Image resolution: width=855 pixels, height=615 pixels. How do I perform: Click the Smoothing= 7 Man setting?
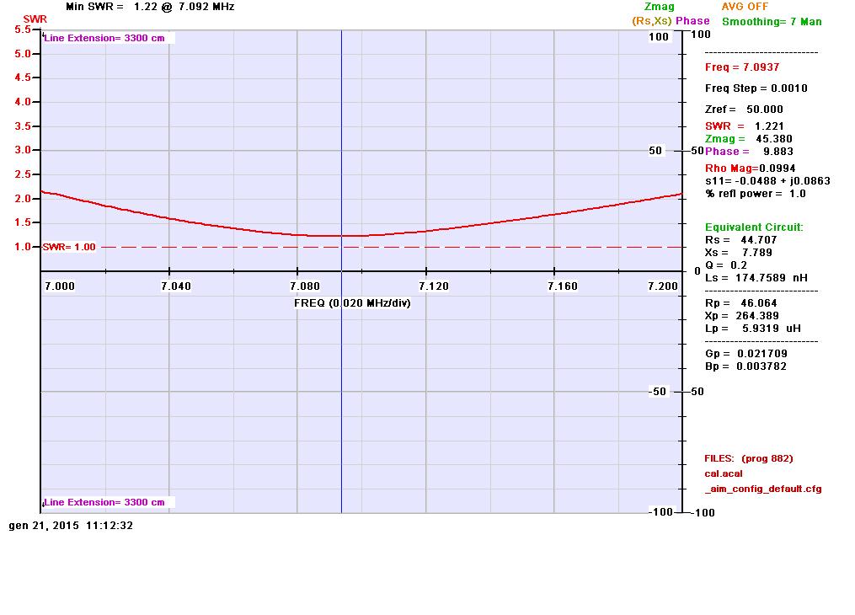(772, 21)
